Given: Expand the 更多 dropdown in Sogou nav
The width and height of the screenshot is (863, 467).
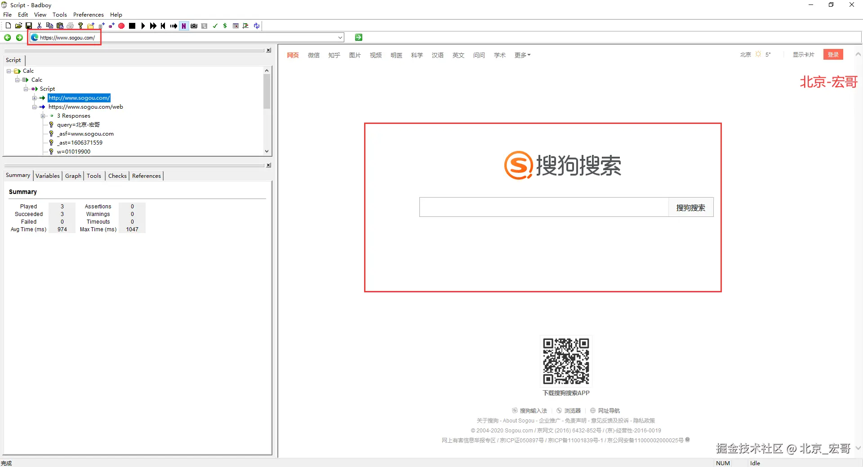Looking at the screenshot, I should click(523, 55).
